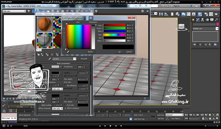Viewport: 221px width, 129px height.
Task: Click the Set Keys key icon
Action: point(153,117)
